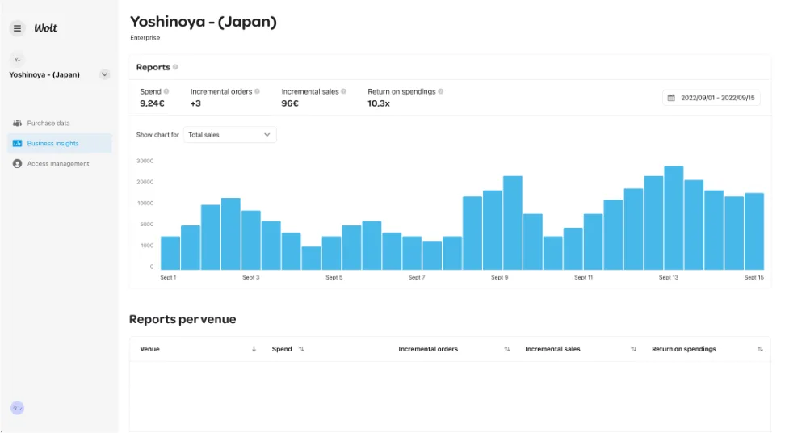Viewport: 785px width, 433px height.
Task: Click the Sept 15 axis label
Action: (754, 277)
